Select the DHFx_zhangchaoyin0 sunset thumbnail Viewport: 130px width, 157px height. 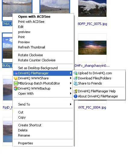(92, 48)
